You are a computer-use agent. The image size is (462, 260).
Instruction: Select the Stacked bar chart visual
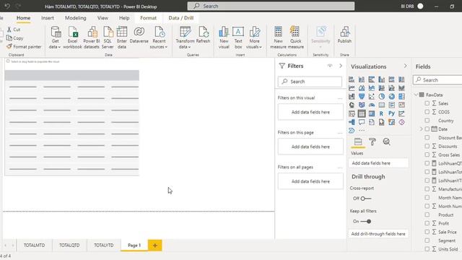tap(352, 79)
